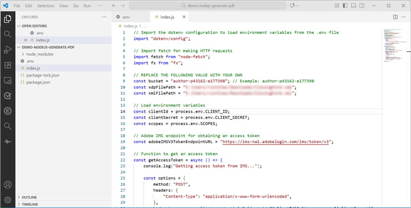This screenshot has width=411, height=208.
Task: Open the editor More Actions ellipsis
Action: click(404, 17)
